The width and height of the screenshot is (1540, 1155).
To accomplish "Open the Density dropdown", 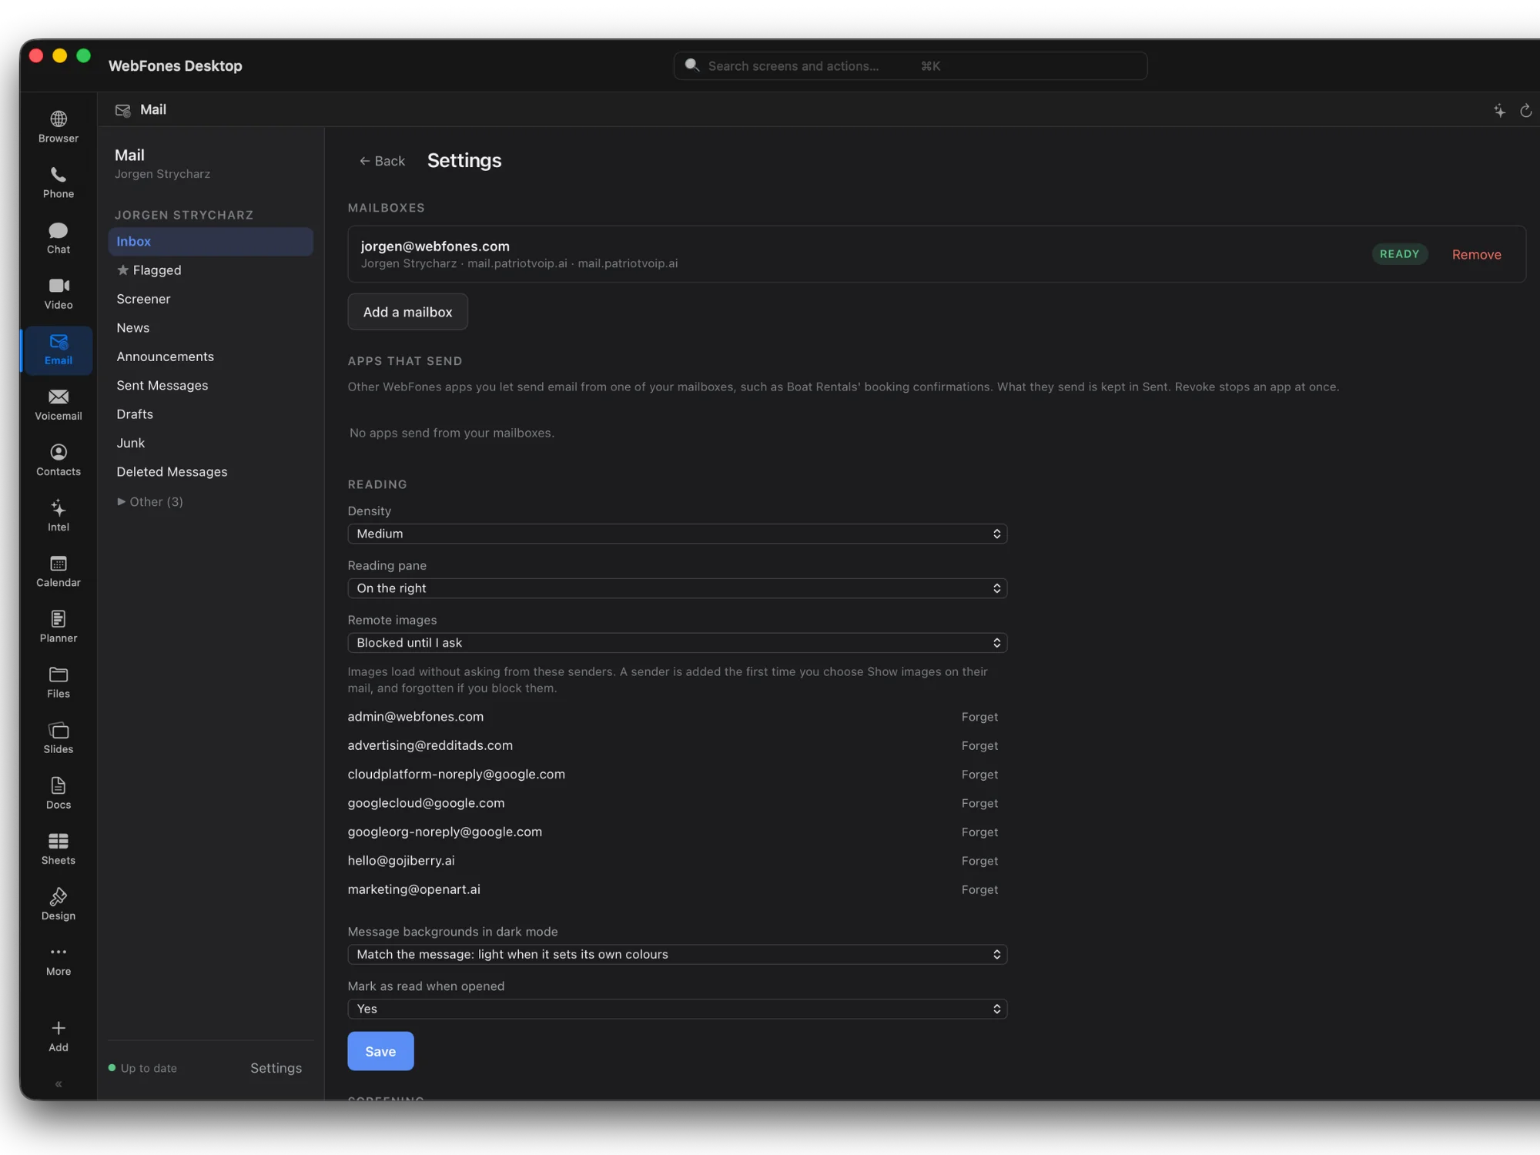I will coord(678,534).
